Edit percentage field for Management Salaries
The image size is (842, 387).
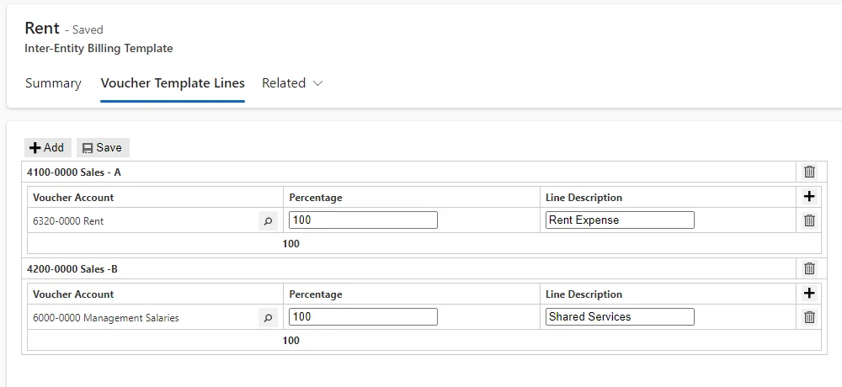click(x=363, y=316)
